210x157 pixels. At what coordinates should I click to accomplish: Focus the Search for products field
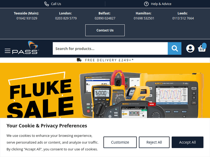click(110, 49)
